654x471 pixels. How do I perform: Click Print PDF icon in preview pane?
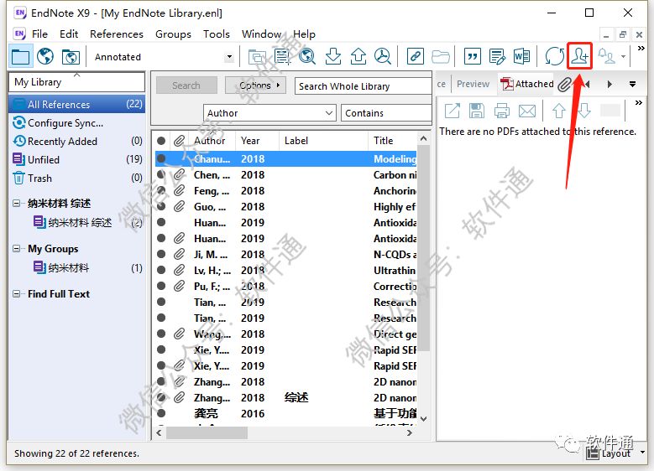point(501,111)
